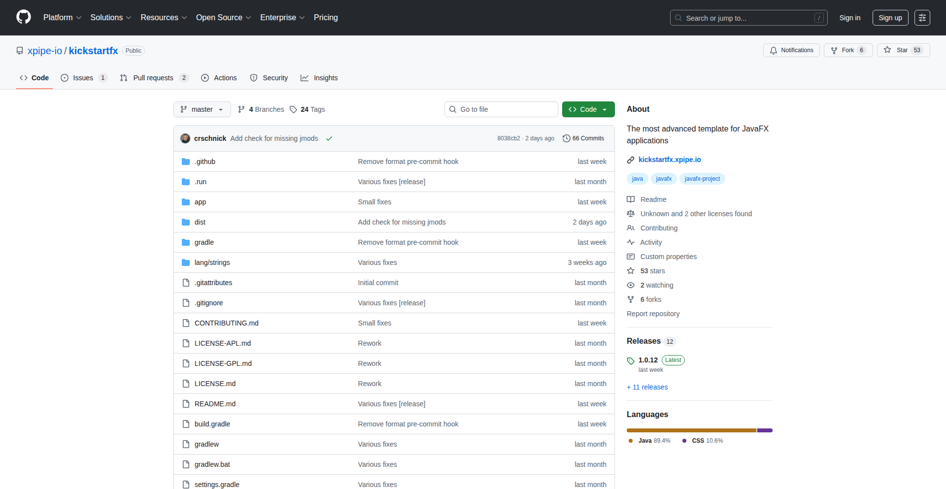Screen dimensions: 946x489
Task: Click the Sign up button
Action: pyautogui.click(x=890, y=18)
